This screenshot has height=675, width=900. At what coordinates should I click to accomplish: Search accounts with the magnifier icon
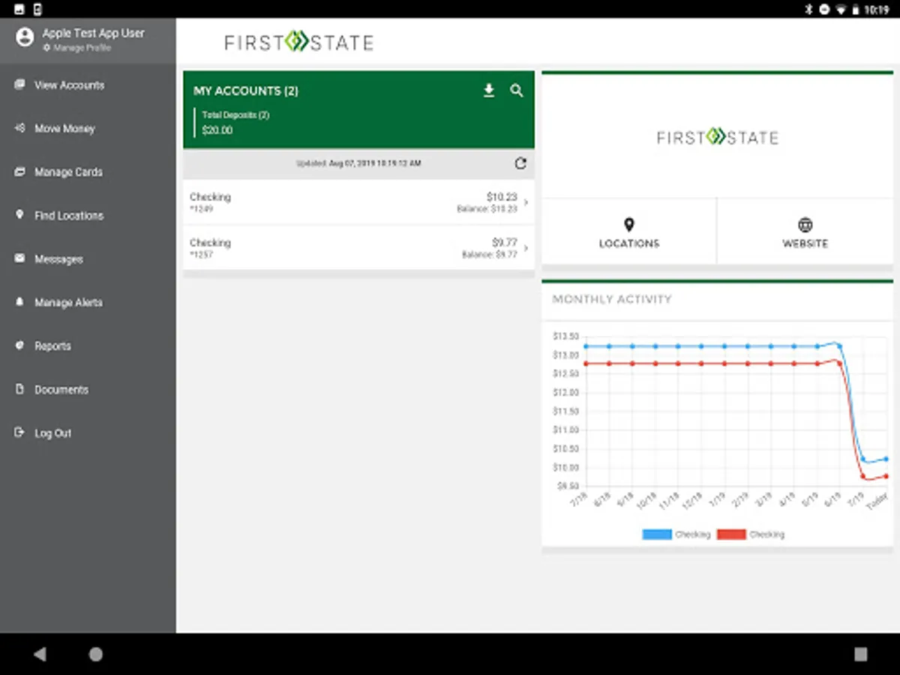coord(517,91)
